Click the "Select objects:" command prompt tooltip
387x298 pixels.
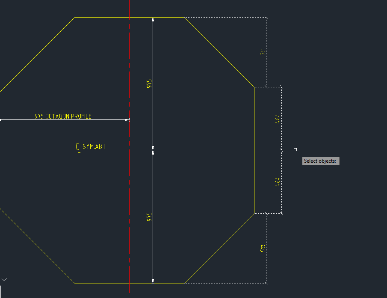(x=321, y=161)
